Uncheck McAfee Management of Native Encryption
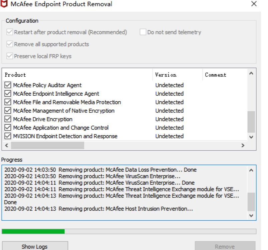Image resolution: width=268 pixels, height=250 pixels. [8, 111]
